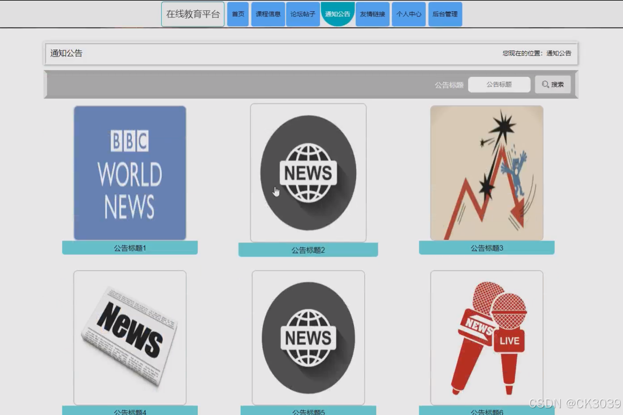Focus the 公告标题 search input field
The image size is (623, 415).
[x=499, y=85]
